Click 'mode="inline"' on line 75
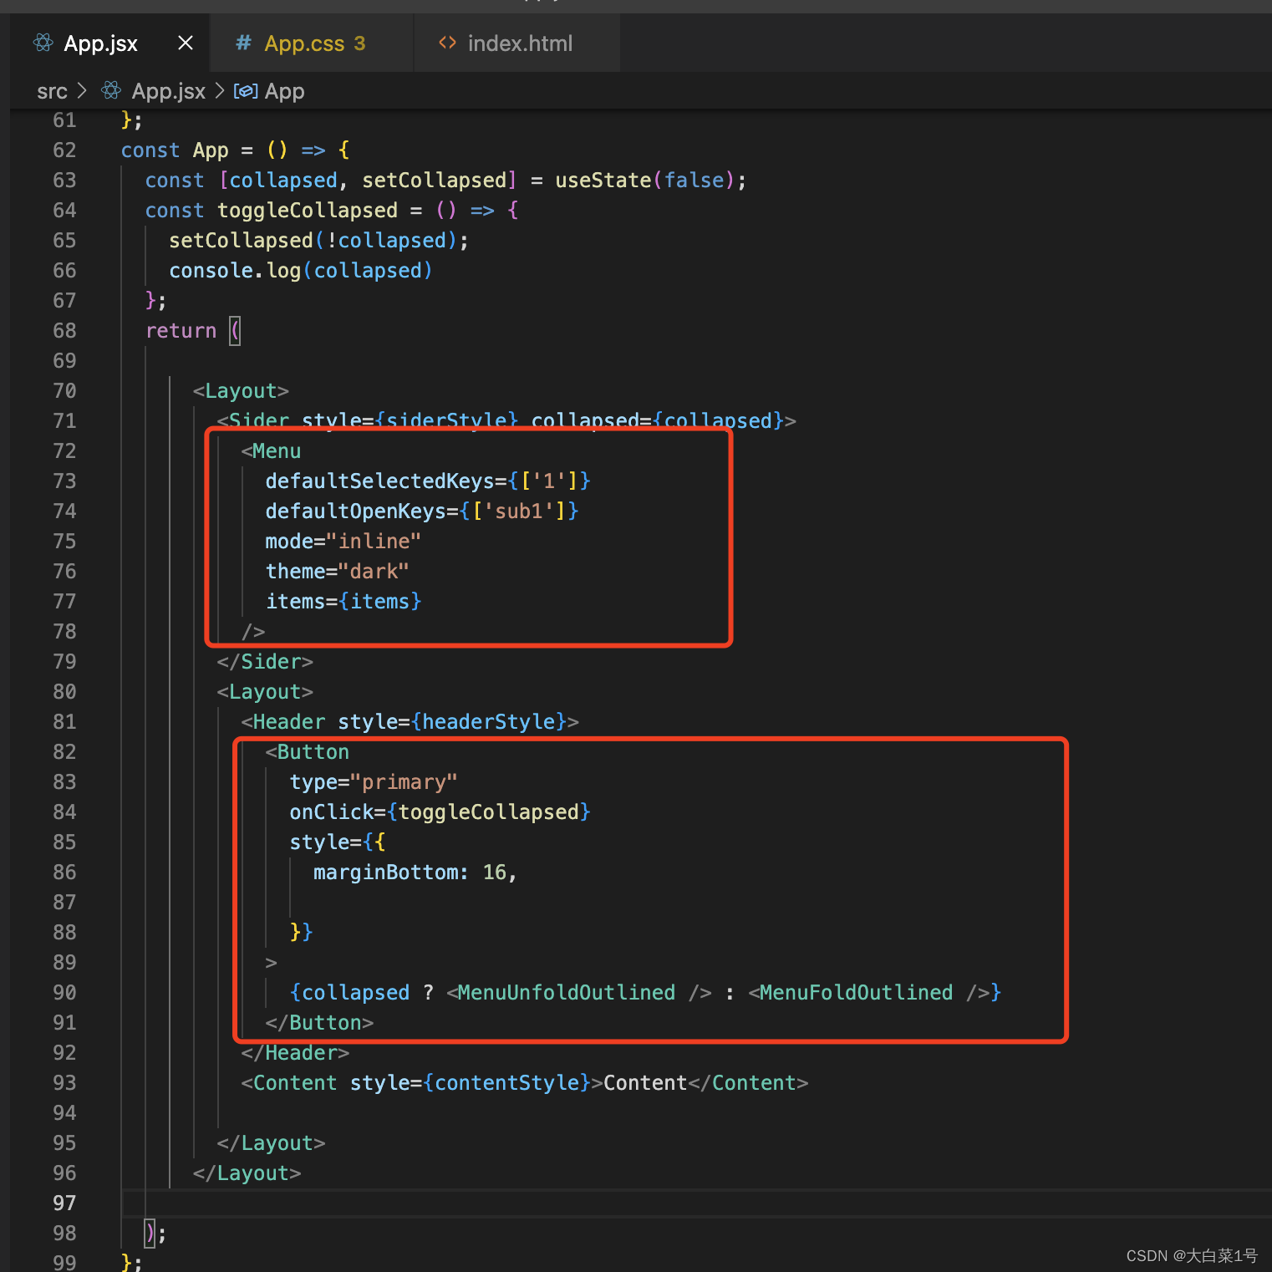This screenshot has height=1272, width=1272. pos(343,542)
